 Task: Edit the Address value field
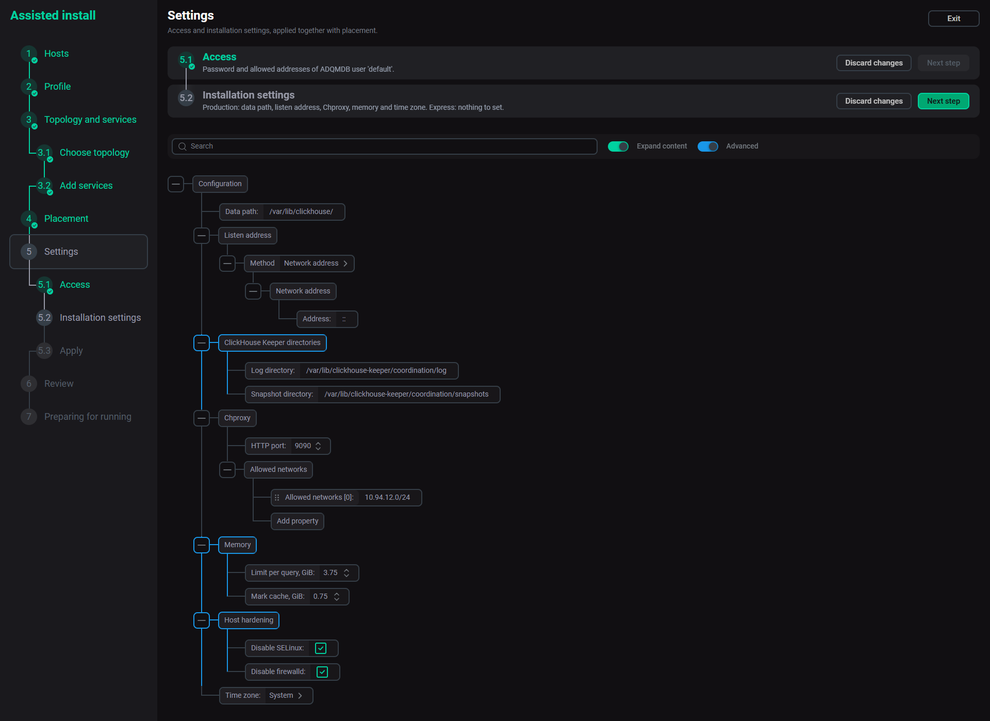click(x=346, y=319)
